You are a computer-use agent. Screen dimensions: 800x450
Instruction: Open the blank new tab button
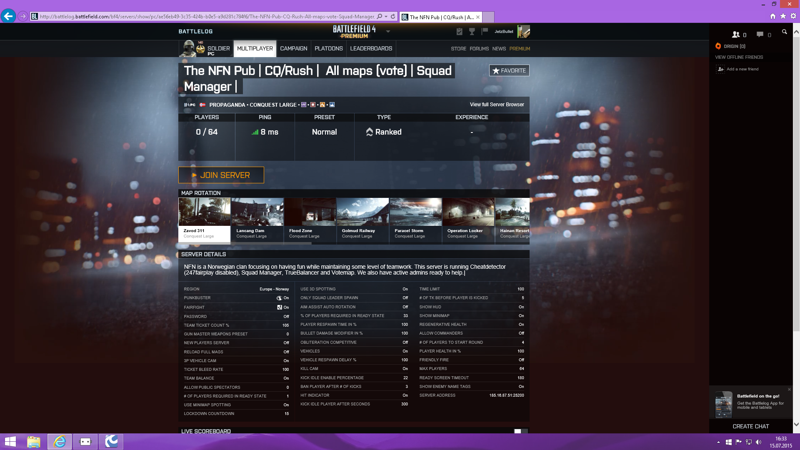488,17
